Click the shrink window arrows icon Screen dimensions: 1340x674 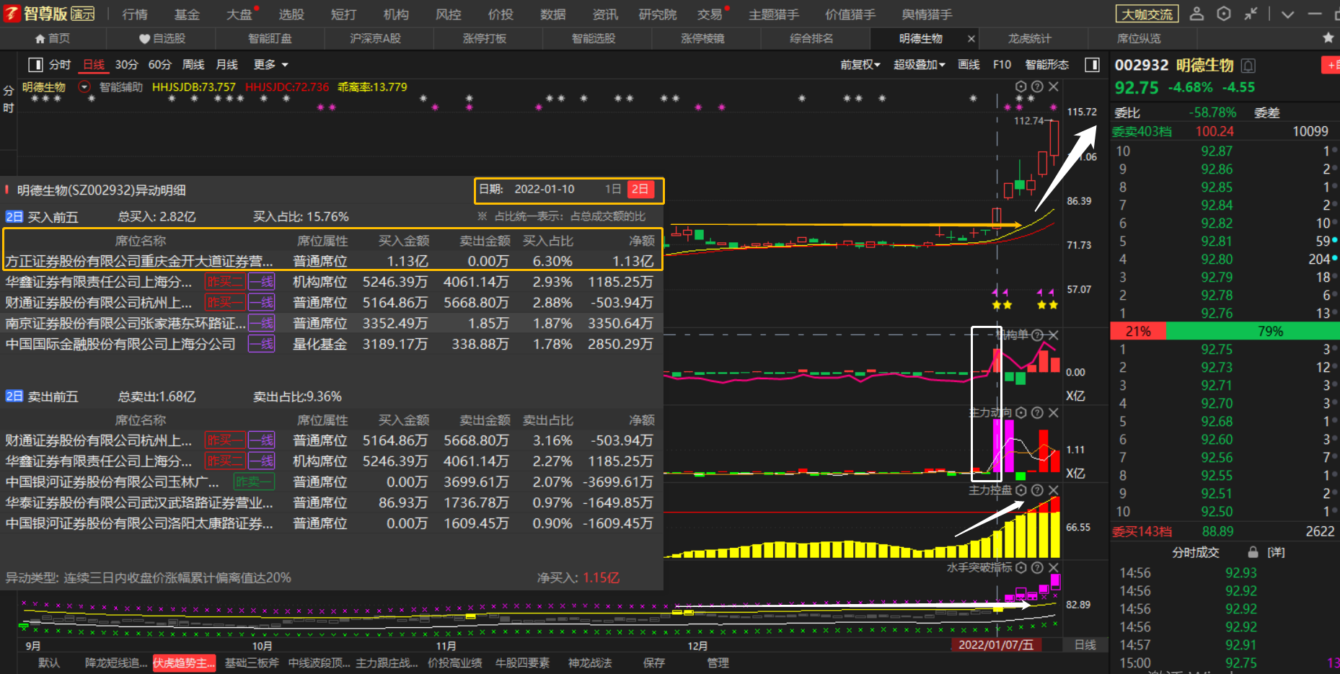click(x=1251, y=14)
